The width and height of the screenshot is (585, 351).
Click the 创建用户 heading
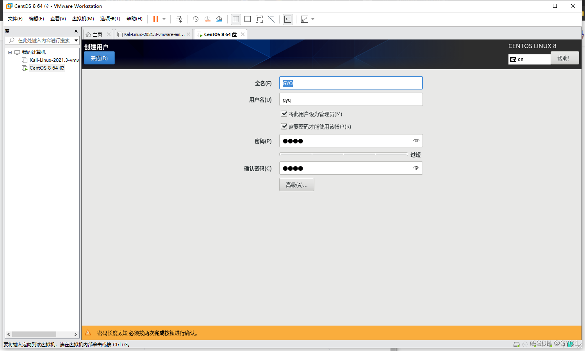pyautogui.click(x=96, y=47)
